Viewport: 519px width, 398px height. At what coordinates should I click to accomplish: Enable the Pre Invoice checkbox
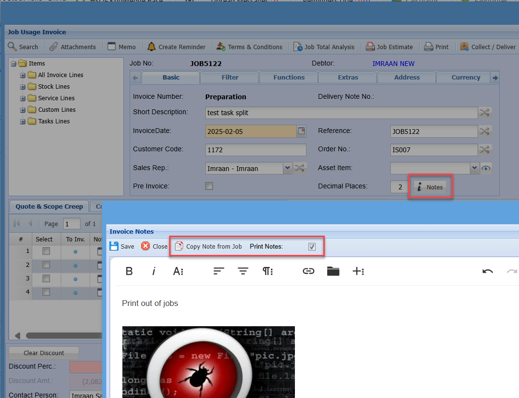[x=209, y=186]
